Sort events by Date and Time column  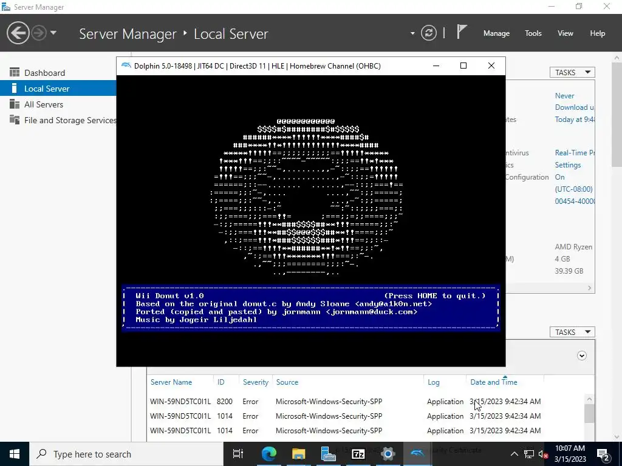[x=493, y=382]
